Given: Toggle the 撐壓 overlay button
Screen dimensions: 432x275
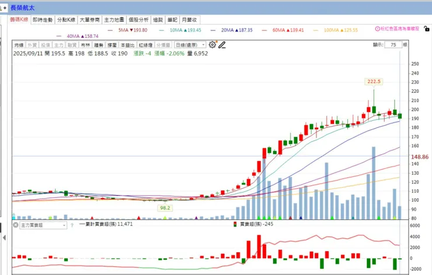Looking at the screenshot, I should (112, 45).
